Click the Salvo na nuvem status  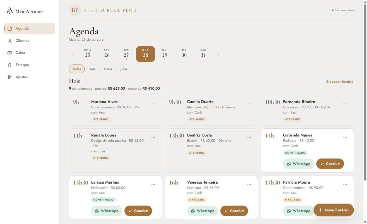[x=343, y=10]
